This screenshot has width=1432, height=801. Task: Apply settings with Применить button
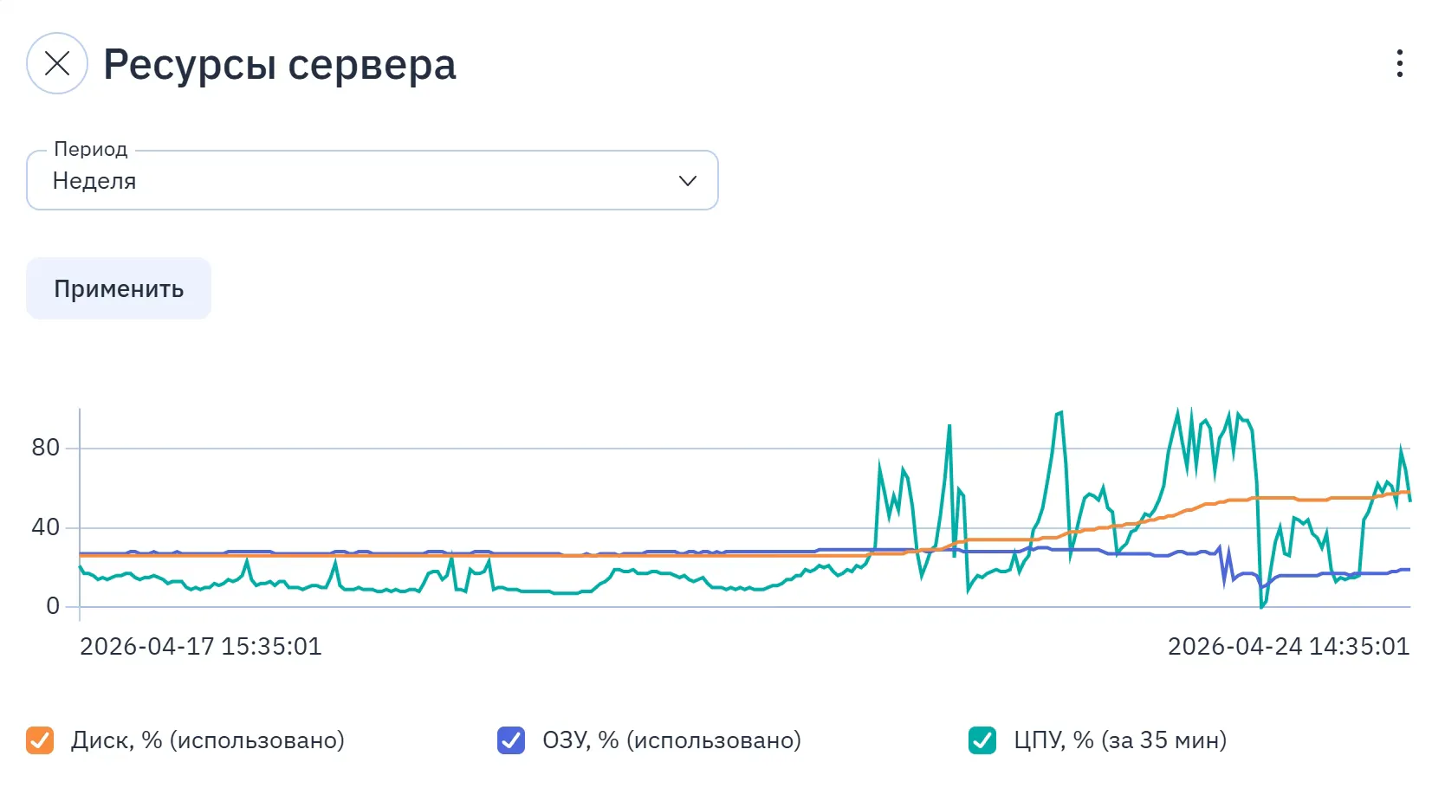click(x=119, y=288)
